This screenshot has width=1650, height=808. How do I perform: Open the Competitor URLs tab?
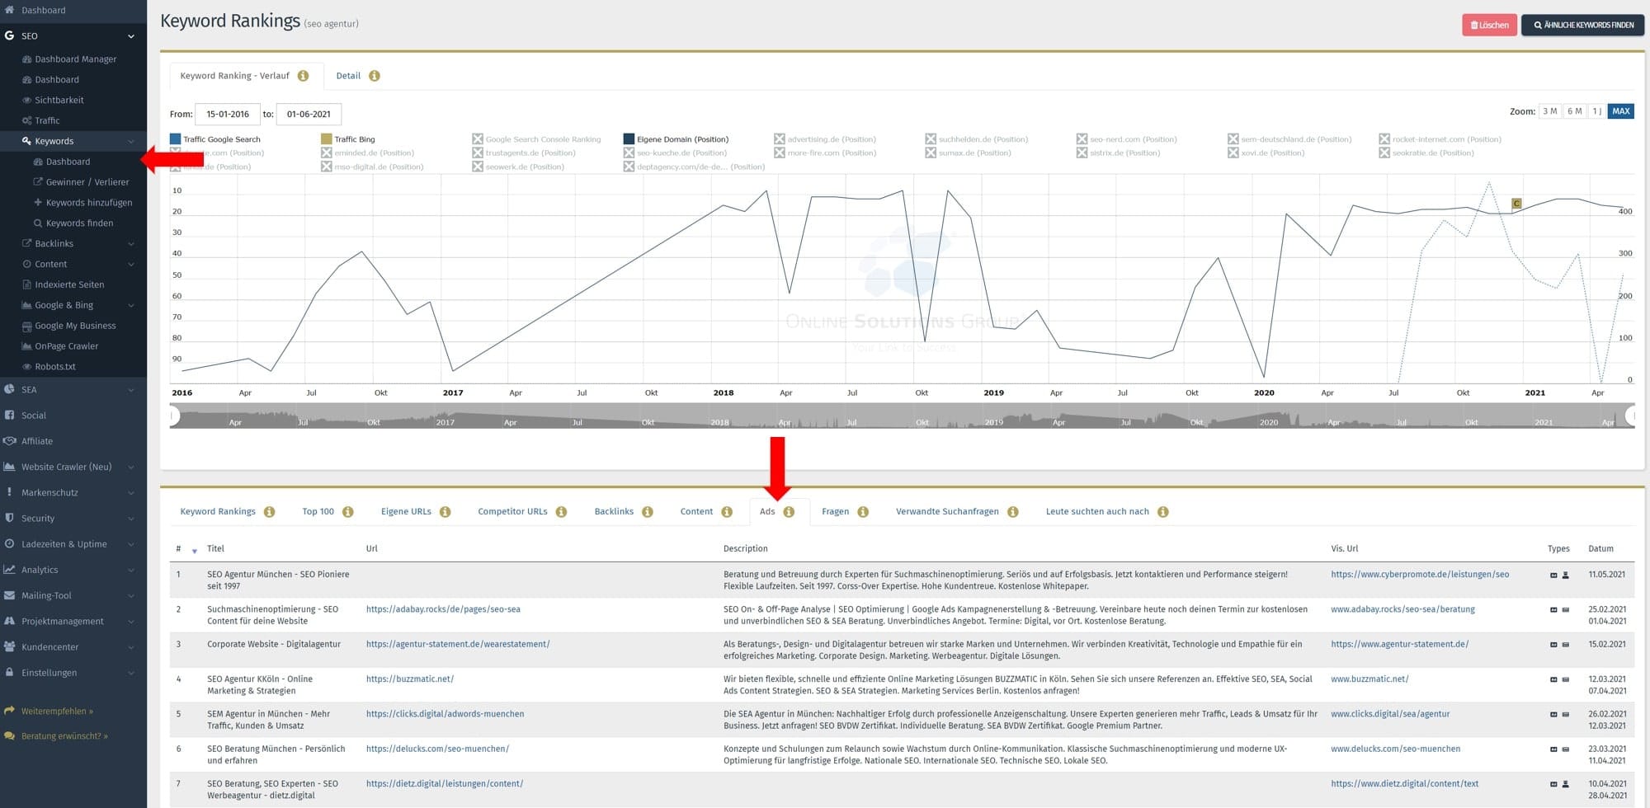(512, 512)
